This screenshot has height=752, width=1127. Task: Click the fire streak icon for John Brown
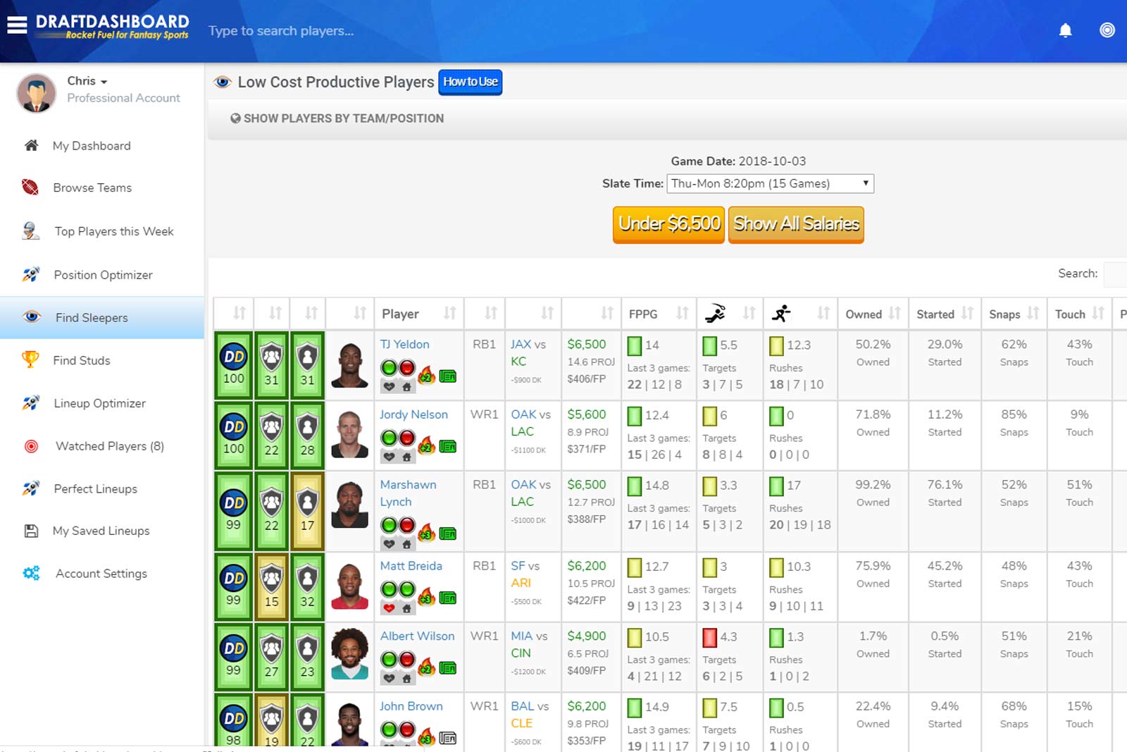(x=426, y=737)
